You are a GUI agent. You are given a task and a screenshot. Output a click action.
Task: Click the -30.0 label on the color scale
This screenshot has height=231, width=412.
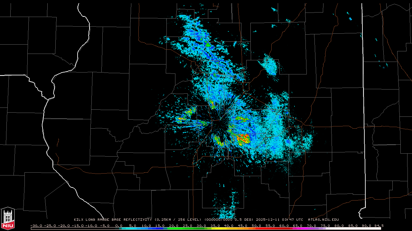coord(36,226)
